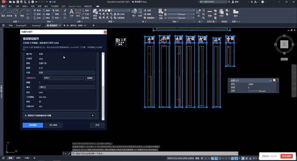297x161 pixels.
Task: Click the Match Properties (特性匹配) icon
Action: 160,14
